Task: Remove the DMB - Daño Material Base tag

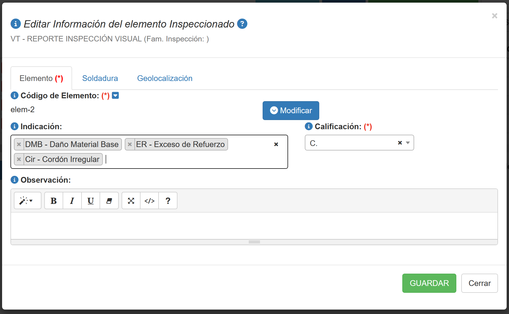Action: (x=19, y=144)
